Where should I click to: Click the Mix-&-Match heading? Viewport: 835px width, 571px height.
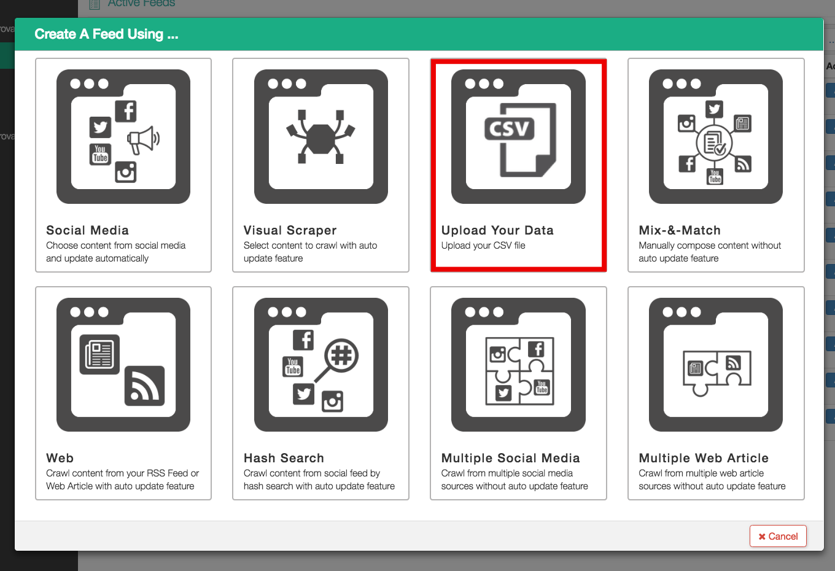click(680, 230)
